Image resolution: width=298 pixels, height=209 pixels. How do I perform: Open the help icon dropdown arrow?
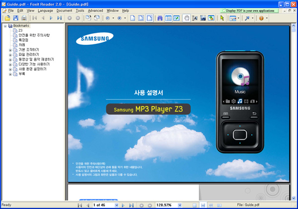(x=267, y=18)
